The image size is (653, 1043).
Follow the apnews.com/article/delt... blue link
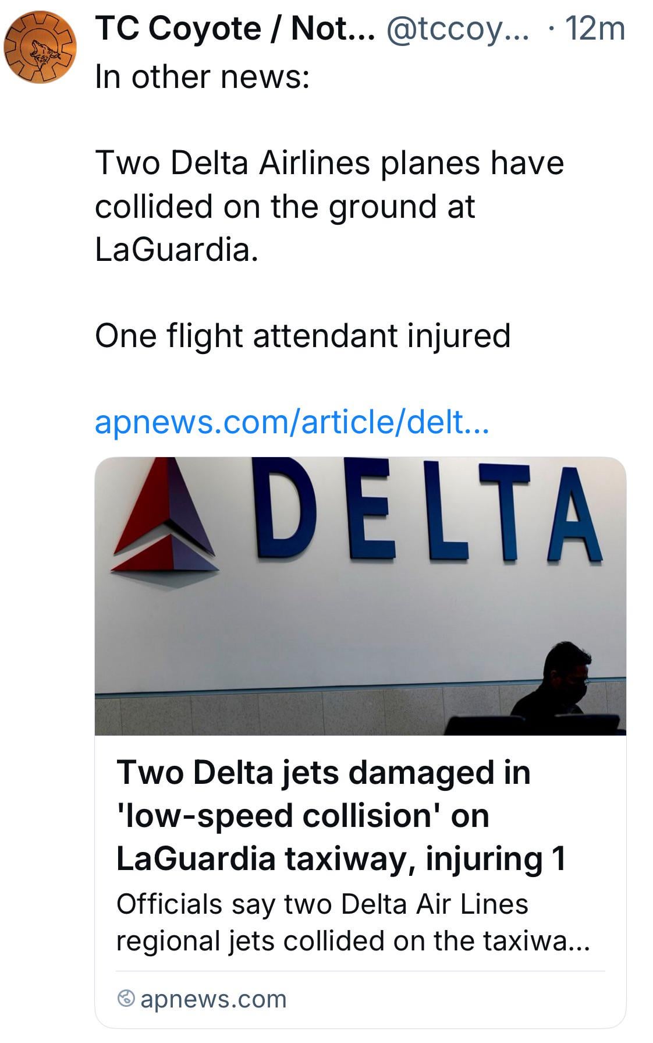coord(292,421)
